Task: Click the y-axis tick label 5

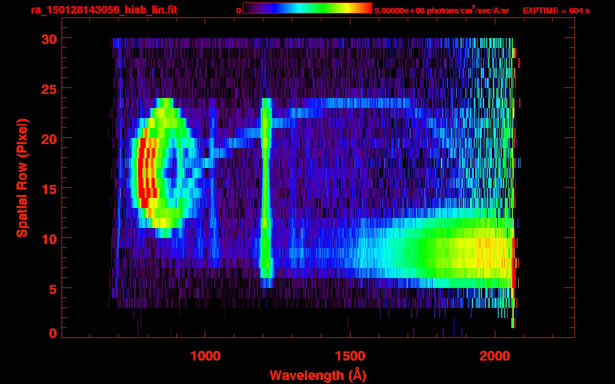Action: pyautogui.click(x=53, y=288)
